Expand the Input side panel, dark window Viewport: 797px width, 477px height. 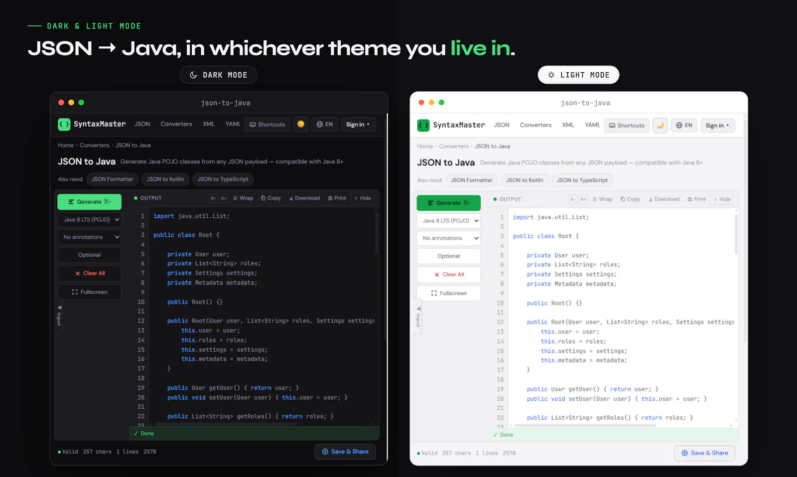click(x=59, y=315)
